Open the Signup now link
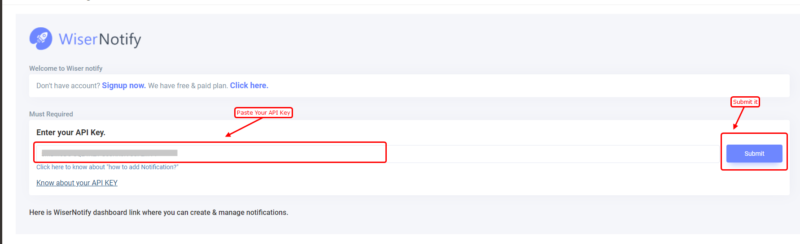800x244 pixels. click(124, 86)
